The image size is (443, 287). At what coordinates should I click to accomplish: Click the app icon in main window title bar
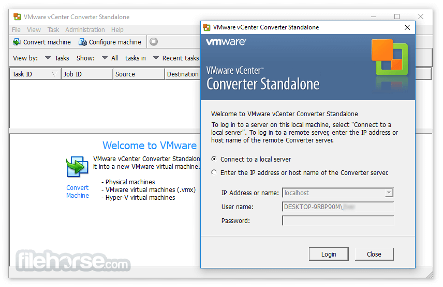pos(17,17)
